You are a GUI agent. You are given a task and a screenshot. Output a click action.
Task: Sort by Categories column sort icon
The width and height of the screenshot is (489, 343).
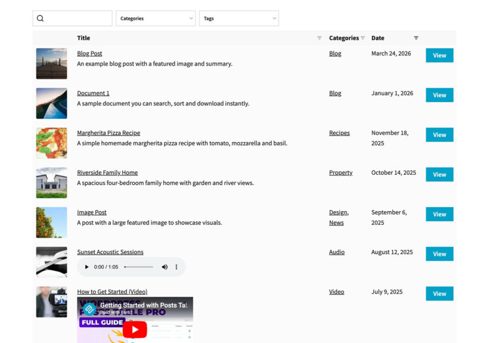363,38
